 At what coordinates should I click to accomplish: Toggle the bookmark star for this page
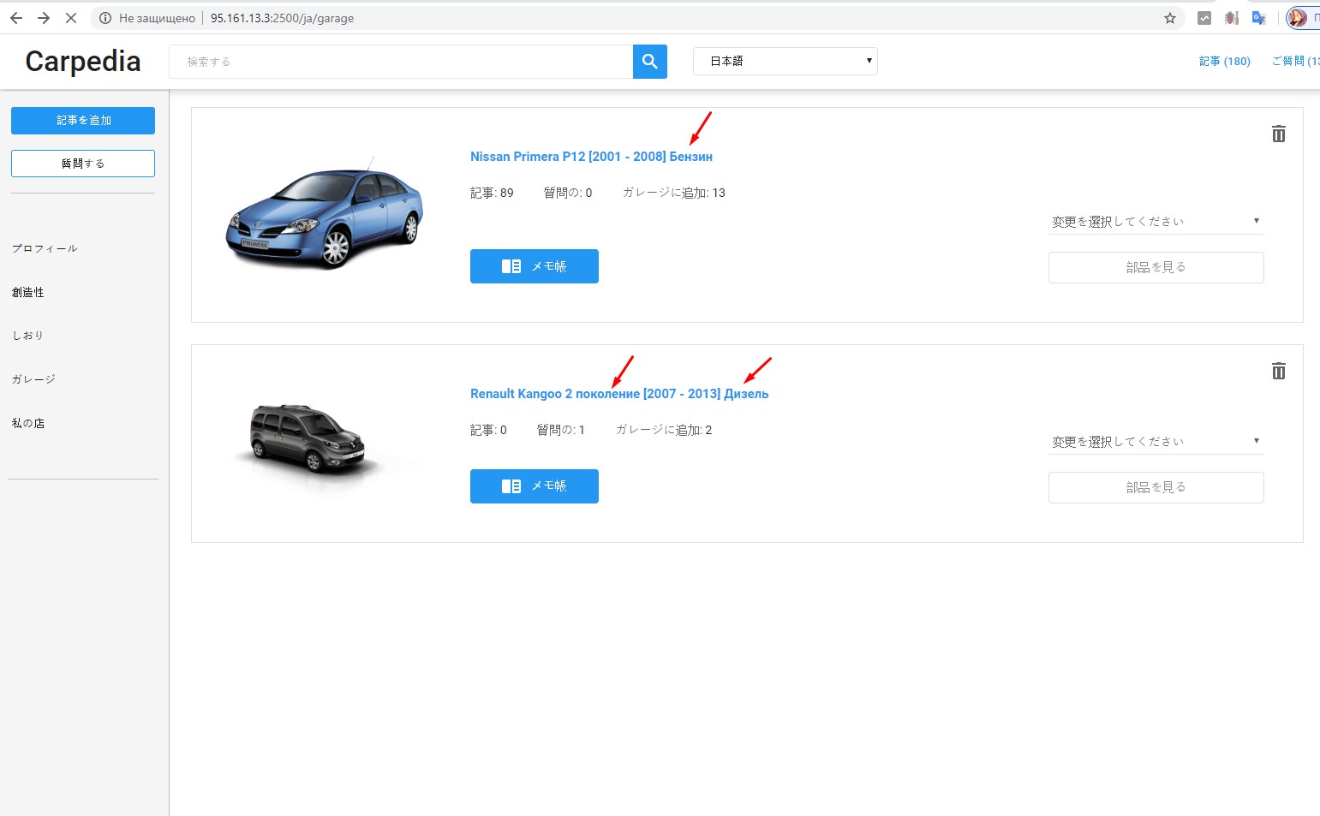point(1168,17)
